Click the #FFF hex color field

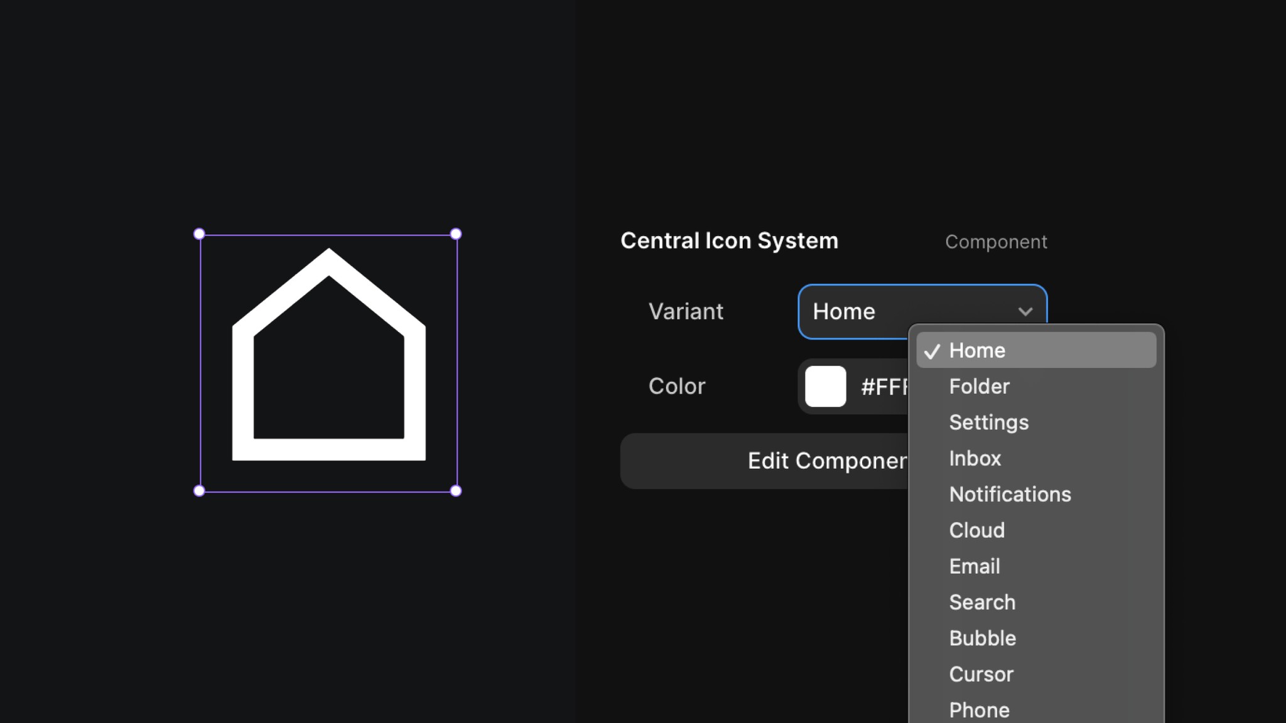pyautogui.click(x=885, y=387)
